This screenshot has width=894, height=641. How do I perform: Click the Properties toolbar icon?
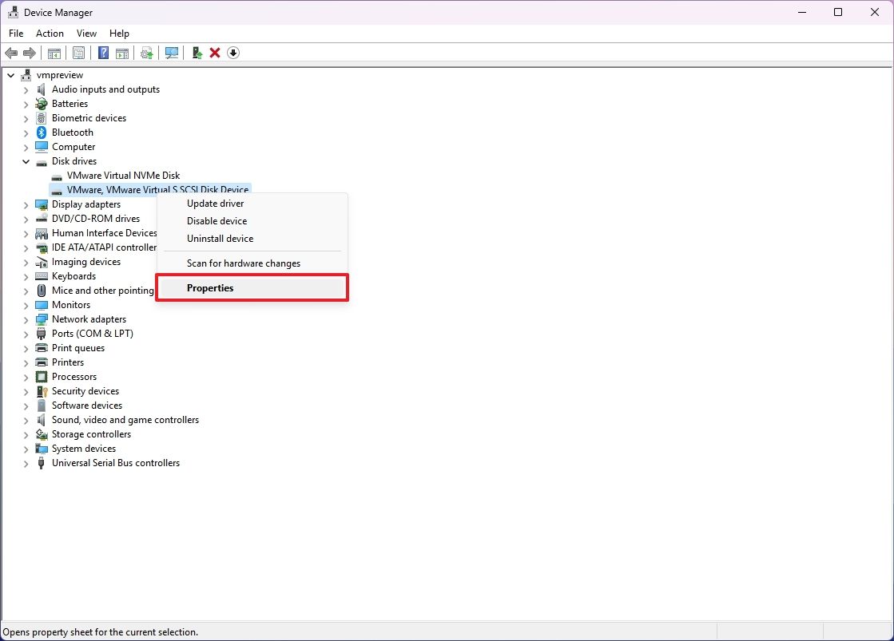coord(79,53)
